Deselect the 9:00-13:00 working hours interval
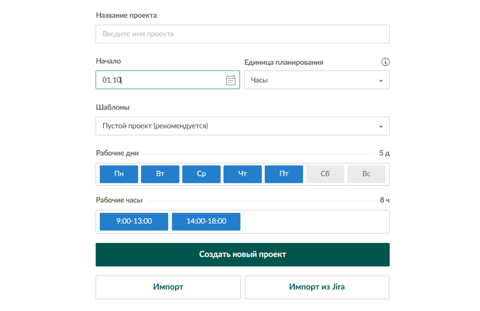The width and height of the screenshot is (480, 311). (x=134, y=221)
